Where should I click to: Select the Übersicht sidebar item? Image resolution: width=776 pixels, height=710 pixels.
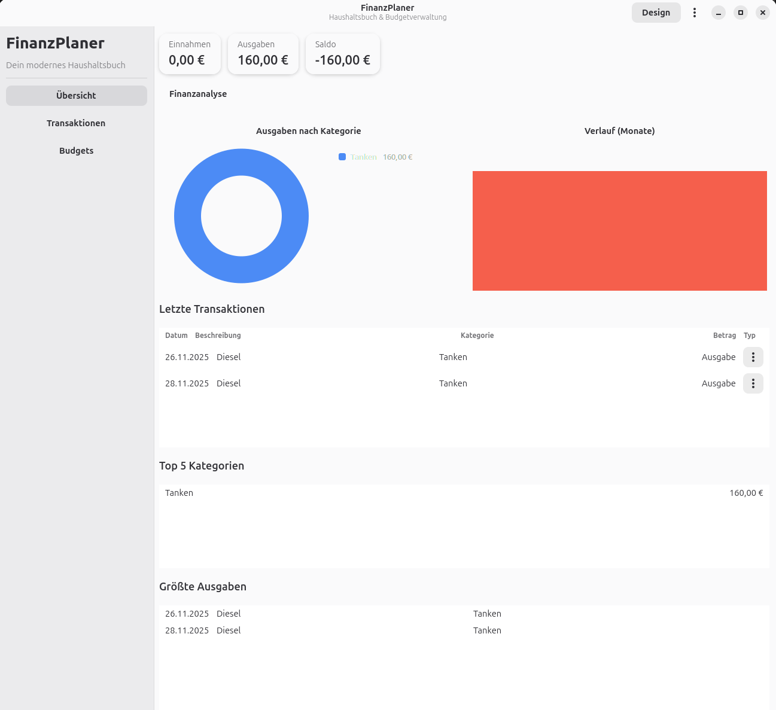(76, 96)
